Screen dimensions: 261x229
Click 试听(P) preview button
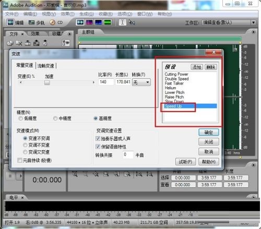(x=185, y=162)
